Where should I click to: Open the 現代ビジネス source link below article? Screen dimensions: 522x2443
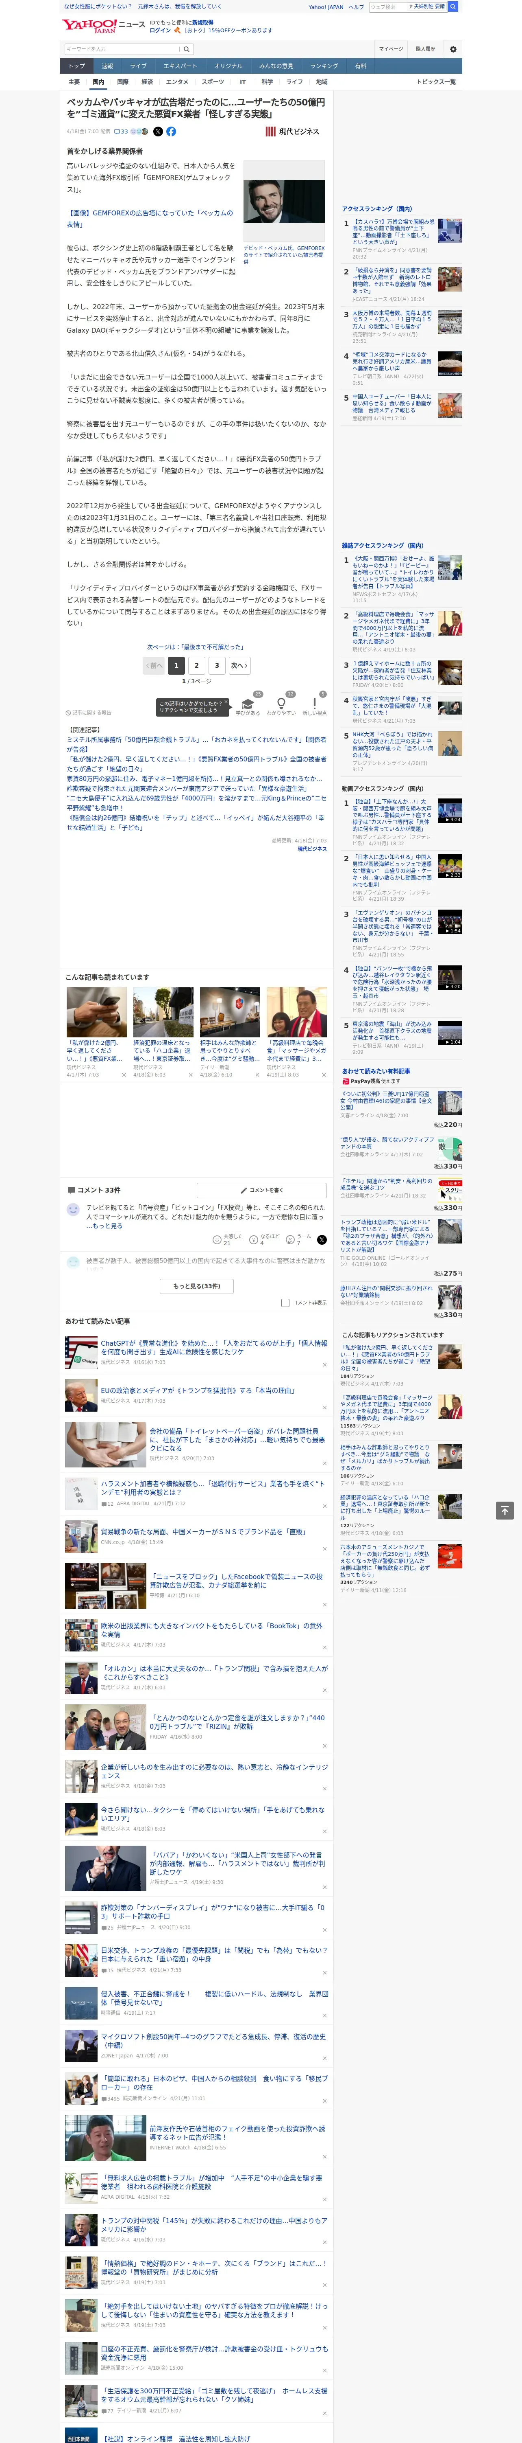click(x=312, y=849)
